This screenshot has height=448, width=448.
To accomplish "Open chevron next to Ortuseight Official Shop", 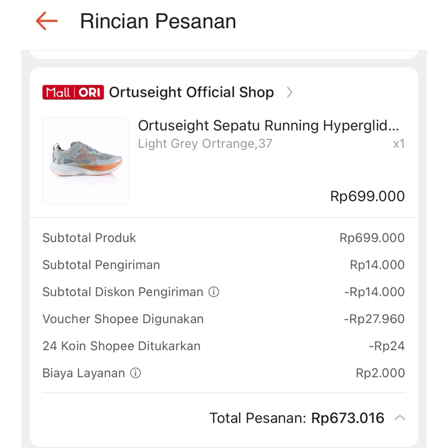I will click(x=290, y=92).
